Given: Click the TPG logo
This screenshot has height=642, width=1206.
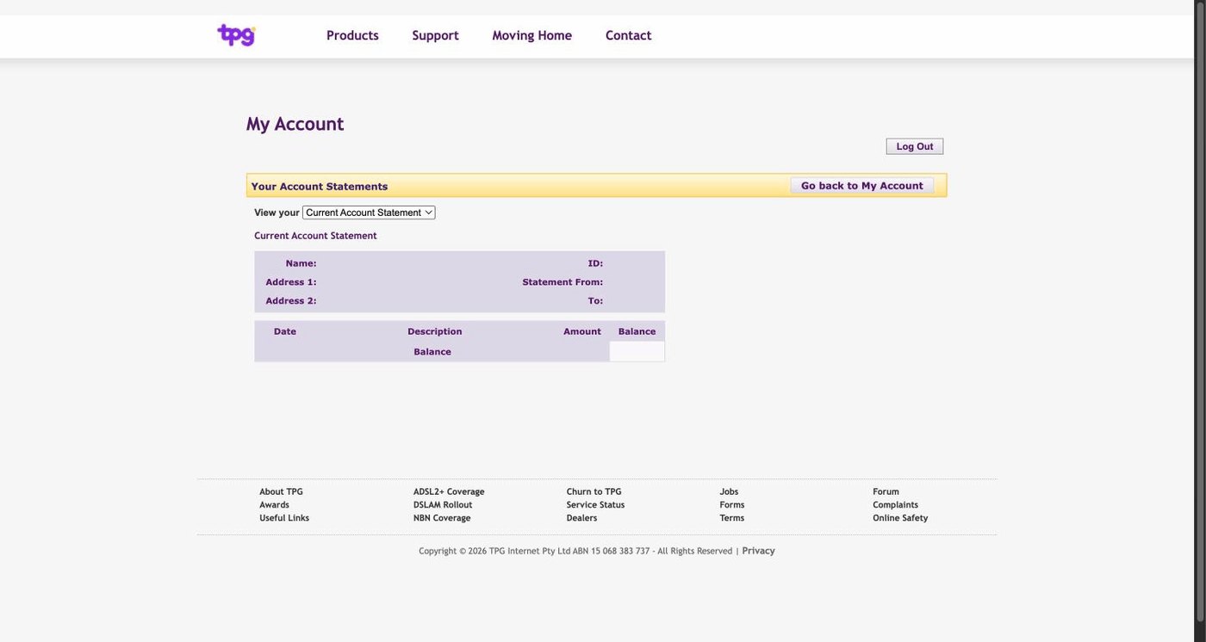Looking at the screenshot, I should (x=236, y=35).
